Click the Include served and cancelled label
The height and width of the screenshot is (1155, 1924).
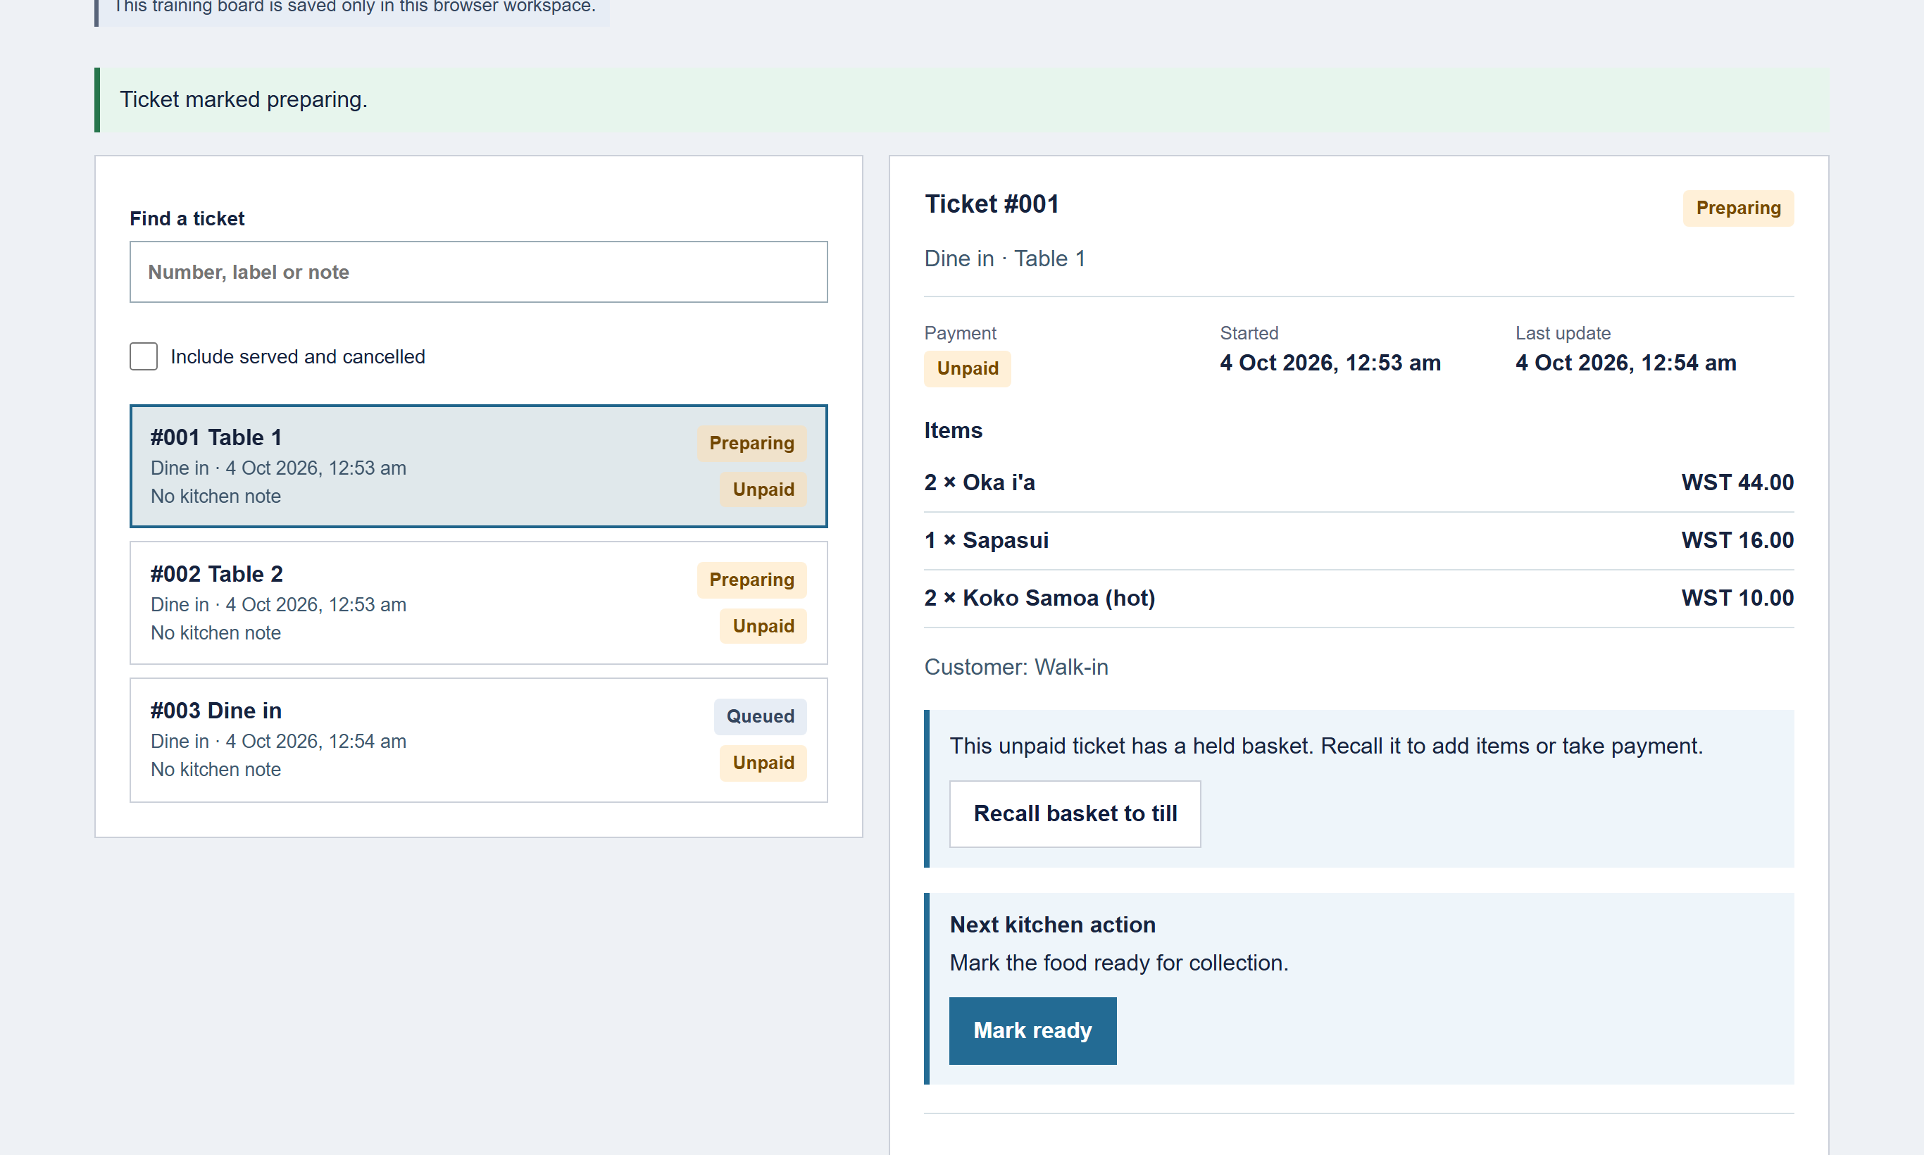click(297, 356)
